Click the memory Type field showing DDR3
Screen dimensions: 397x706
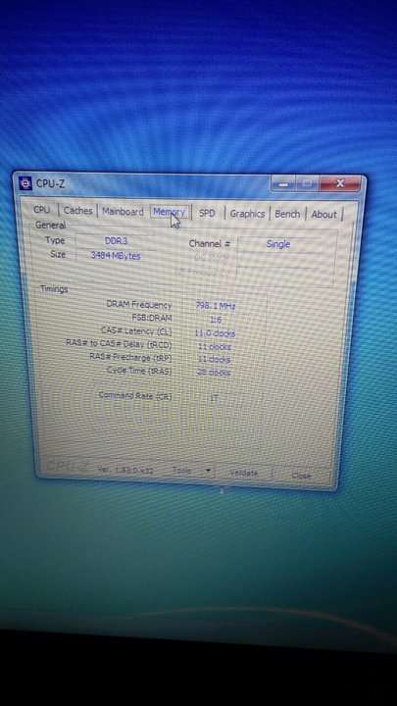coord(116,241)
